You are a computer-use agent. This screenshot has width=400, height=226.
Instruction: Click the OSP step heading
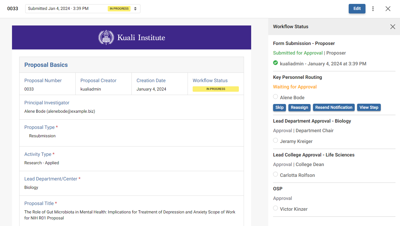(x=278, y=189)
